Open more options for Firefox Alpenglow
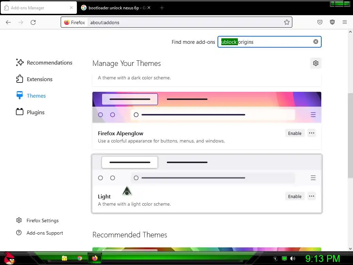This screenshot has height=265, width=353. click(x=312, y=133)
